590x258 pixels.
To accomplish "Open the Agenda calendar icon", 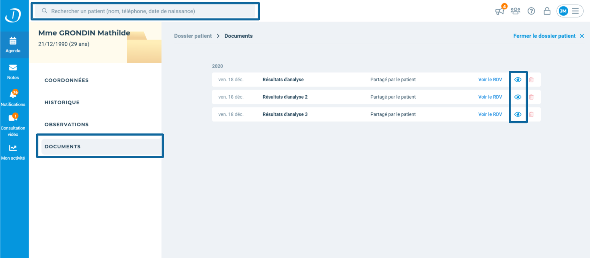I will click(13, 41).
